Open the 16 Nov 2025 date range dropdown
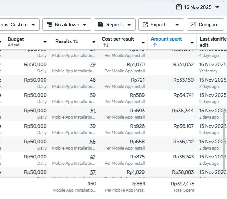Image resolution: width=227 pixels, height=199 pixels. pyautogui.click(x=198, y=7)
